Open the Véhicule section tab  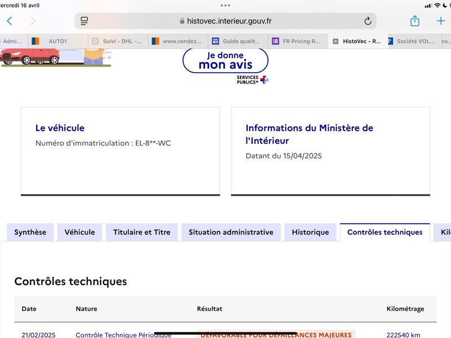[79, 232]
